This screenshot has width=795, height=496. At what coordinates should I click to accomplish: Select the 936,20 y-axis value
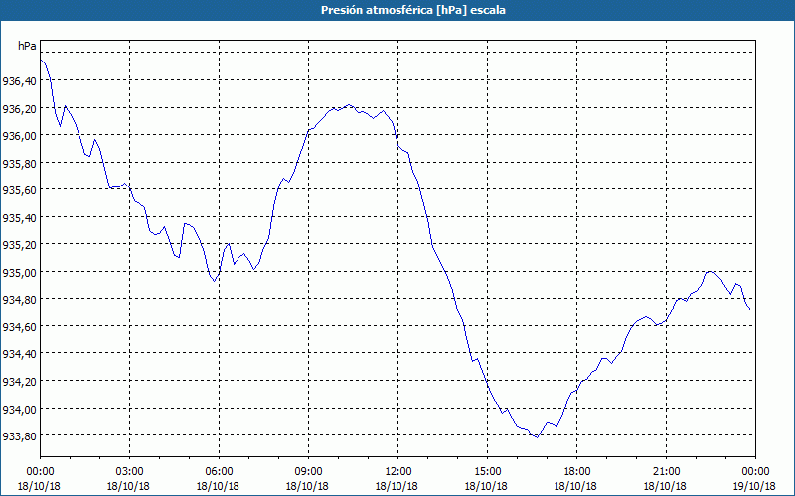click(19, 108)
